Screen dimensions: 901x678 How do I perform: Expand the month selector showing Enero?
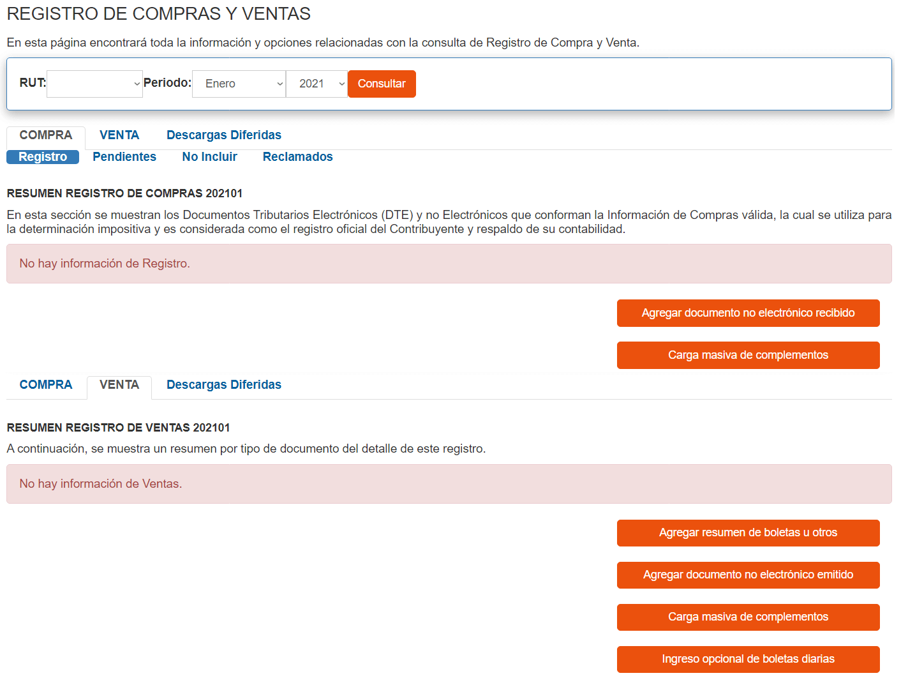click(x=239, y=84)
